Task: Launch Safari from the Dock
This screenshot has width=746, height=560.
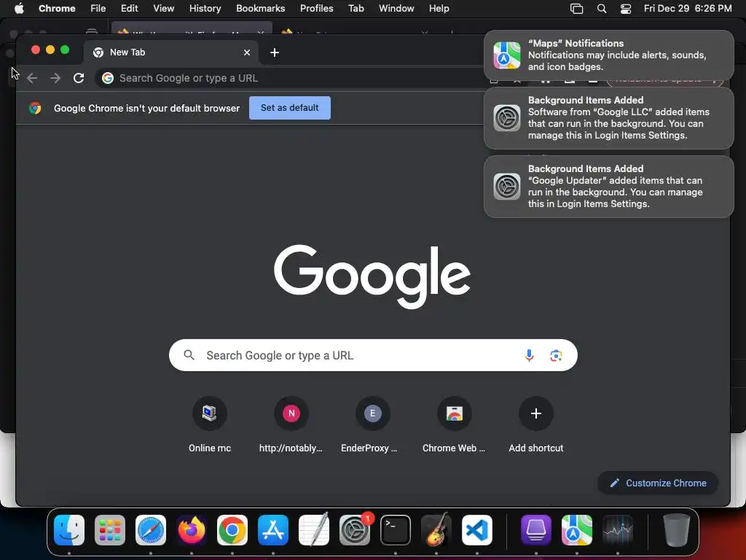Action: [151, 530]
